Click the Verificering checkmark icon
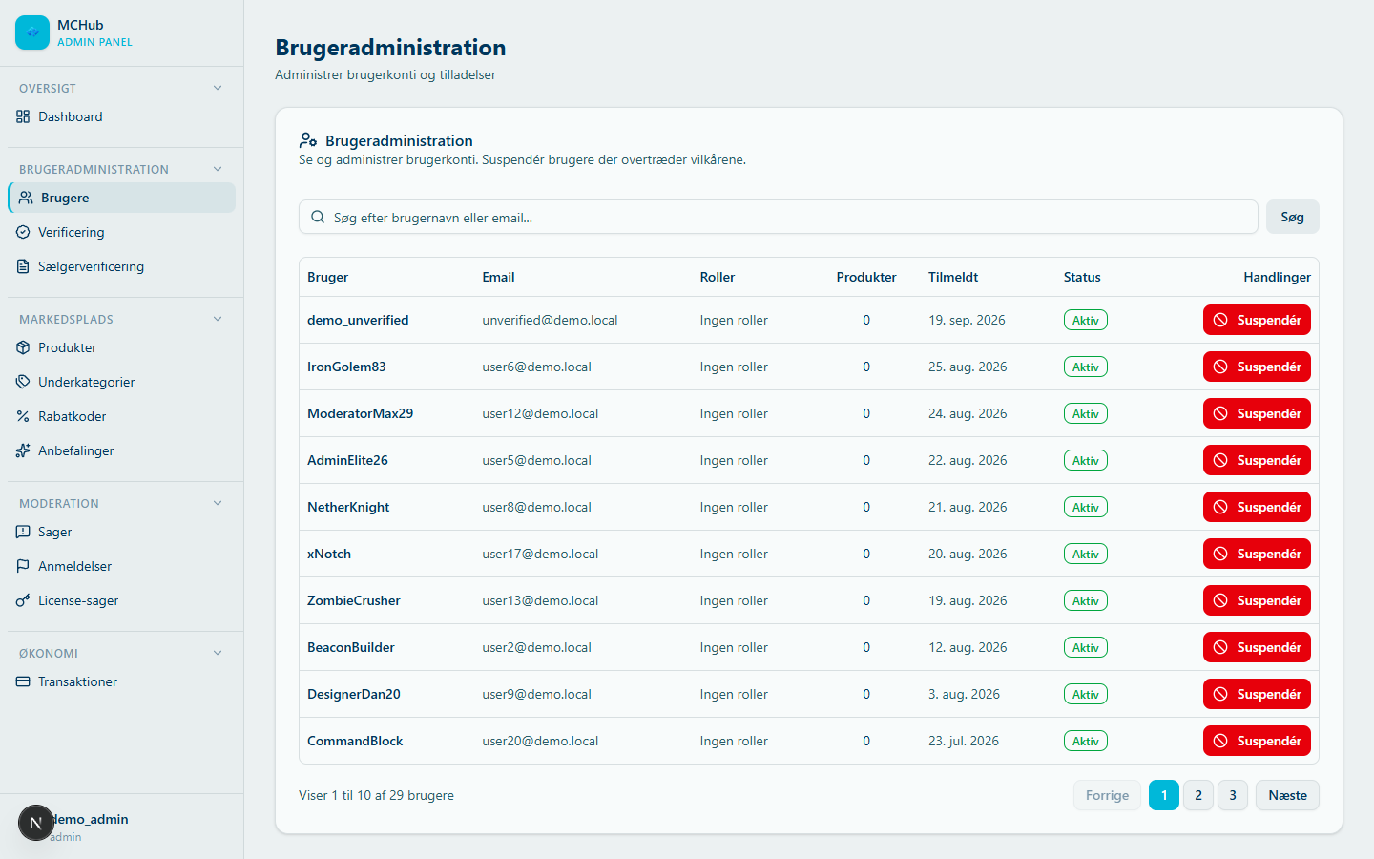This screenshot has height=859, width=1374. (23, 232)
